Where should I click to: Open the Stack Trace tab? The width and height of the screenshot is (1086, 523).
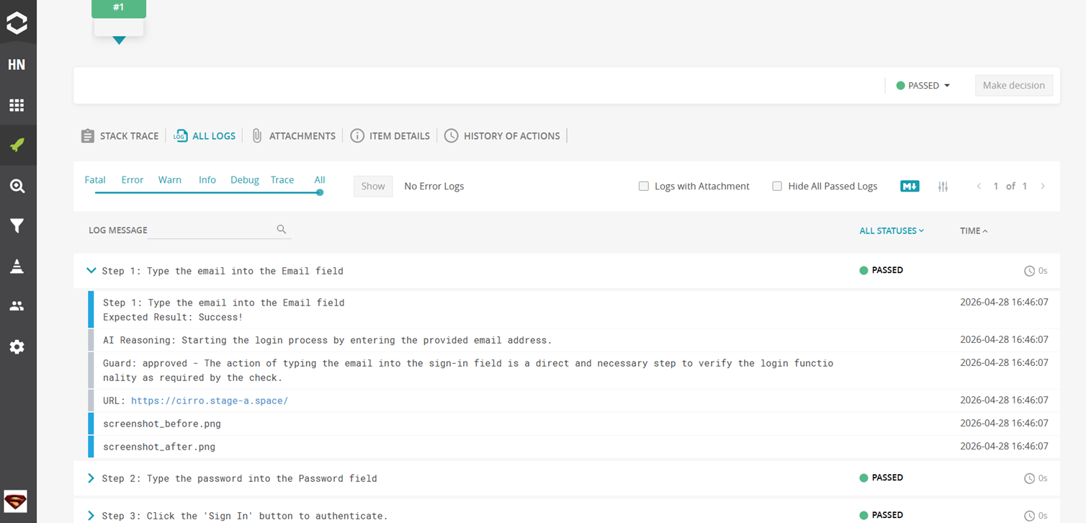120,135
